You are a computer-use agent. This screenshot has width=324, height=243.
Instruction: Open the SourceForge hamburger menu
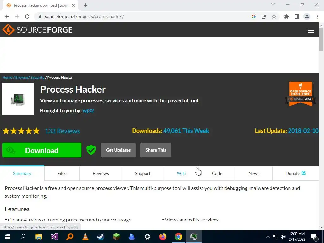tap(311, 30)
